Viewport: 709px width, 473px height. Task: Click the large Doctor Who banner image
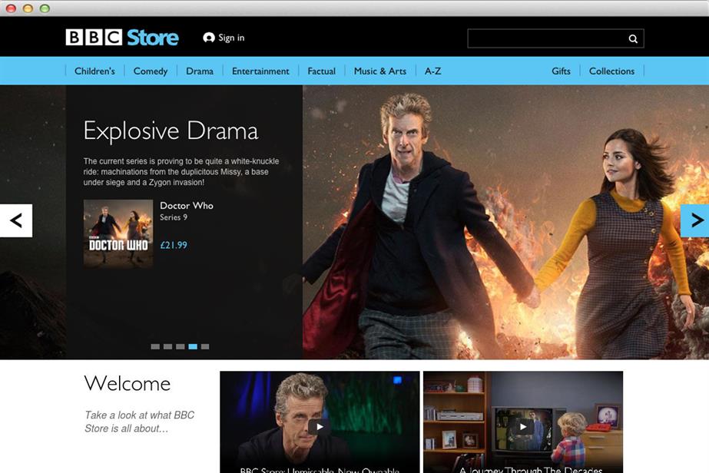click(505, 222)
